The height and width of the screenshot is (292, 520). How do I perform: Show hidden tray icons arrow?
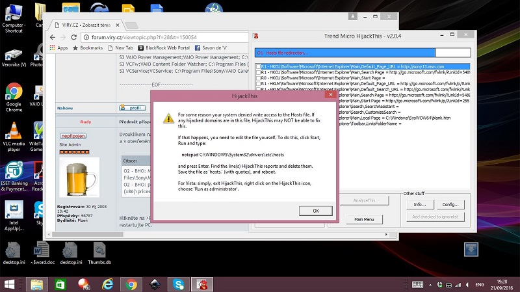pos(430,285)
